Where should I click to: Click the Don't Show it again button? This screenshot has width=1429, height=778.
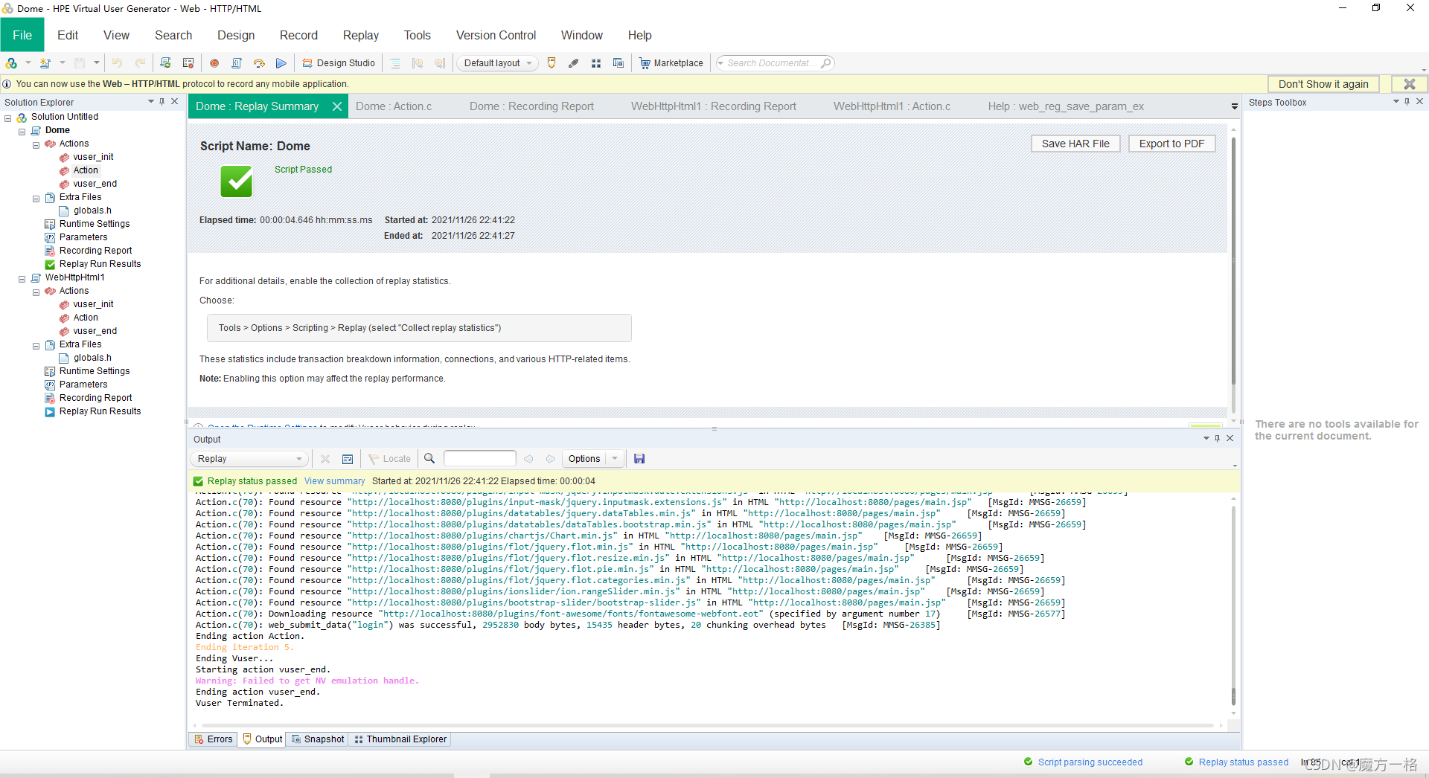point(1323,84)
